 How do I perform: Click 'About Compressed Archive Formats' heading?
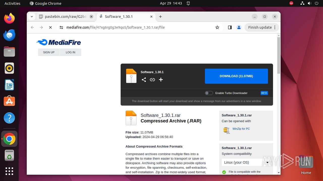154,147
